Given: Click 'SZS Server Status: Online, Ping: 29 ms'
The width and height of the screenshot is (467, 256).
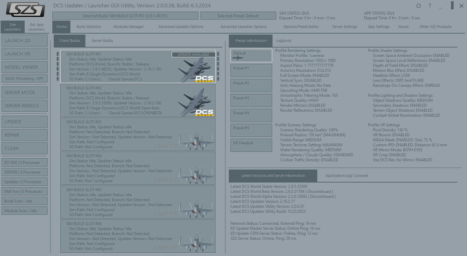Looking at the screenshot, I should click(x=263, y=238).
